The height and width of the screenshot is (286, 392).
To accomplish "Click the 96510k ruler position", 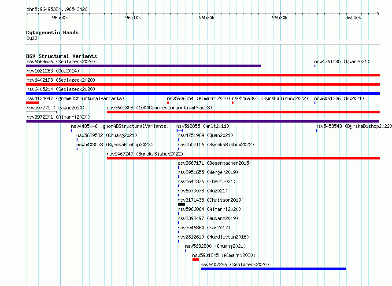I will [x=133, y=18].
